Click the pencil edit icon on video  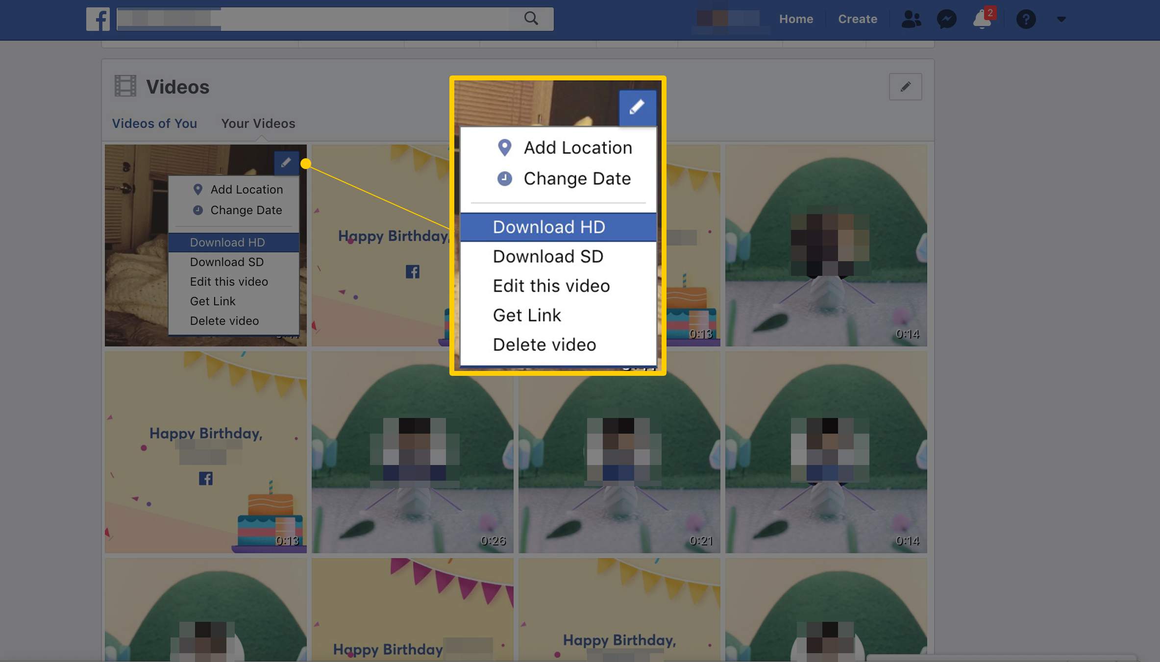point(285,163)
